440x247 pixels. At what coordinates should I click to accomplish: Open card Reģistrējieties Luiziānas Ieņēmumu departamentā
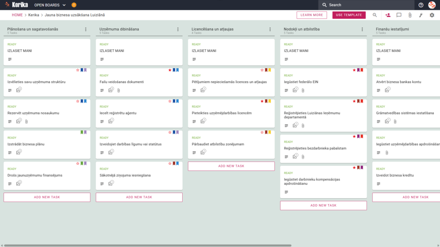[323, 115]
